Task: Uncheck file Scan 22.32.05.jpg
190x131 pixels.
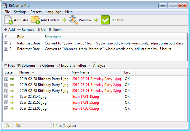Action: [6, 108]
